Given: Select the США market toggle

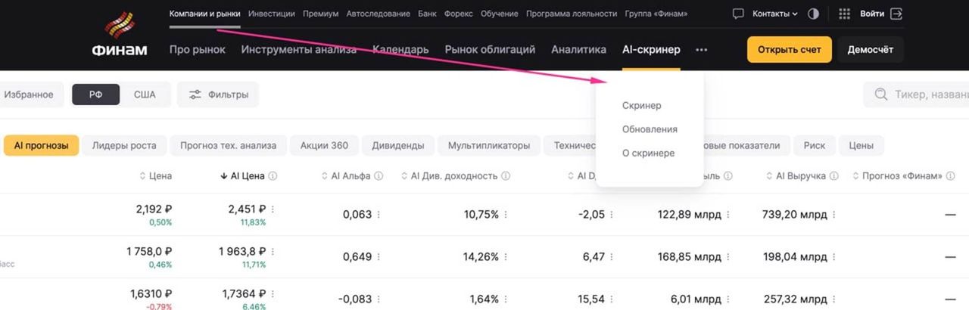Looking at the screenshot, I should click(x=145, y=95).
